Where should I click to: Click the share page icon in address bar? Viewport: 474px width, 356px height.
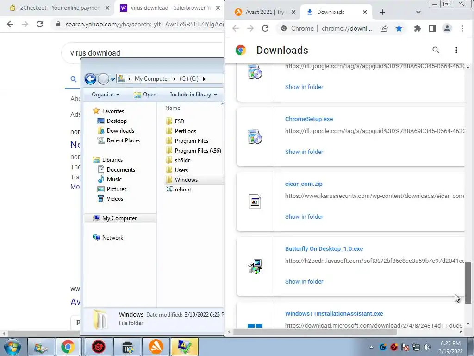point(384,28)
